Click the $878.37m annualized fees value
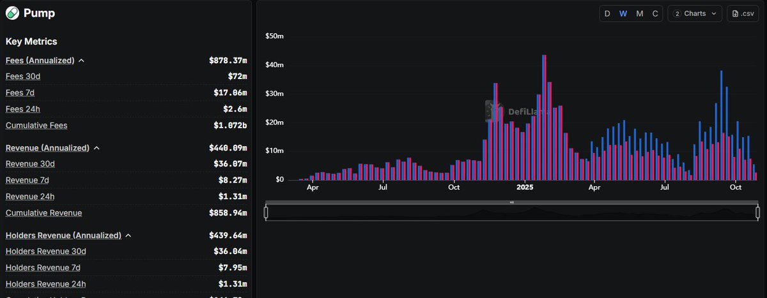The width and height of the screenshot is (767, 298). point(228,61)
